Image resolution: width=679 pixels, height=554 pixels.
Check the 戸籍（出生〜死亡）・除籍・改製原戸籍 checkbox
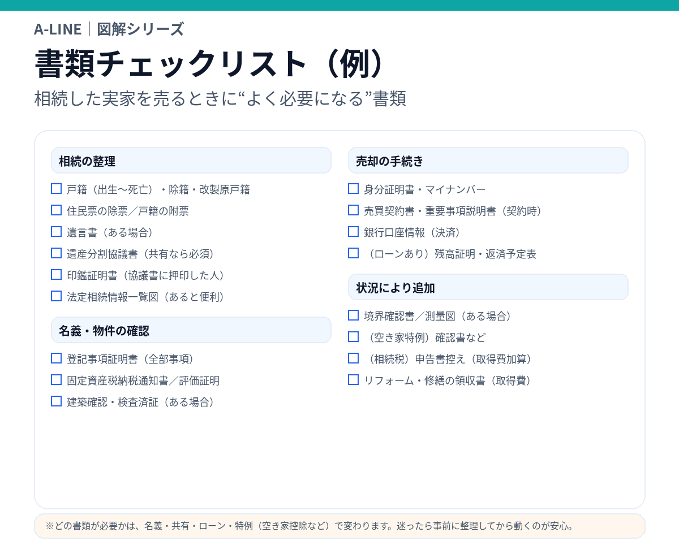pos(57,189)
